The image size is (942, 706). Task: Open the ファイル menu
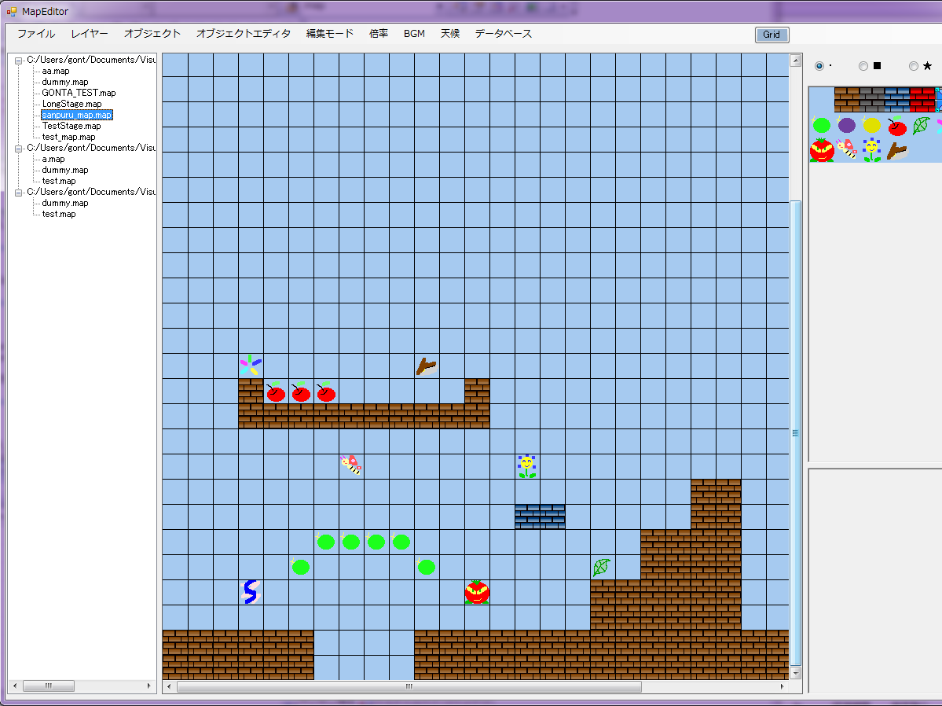point(36,34)
